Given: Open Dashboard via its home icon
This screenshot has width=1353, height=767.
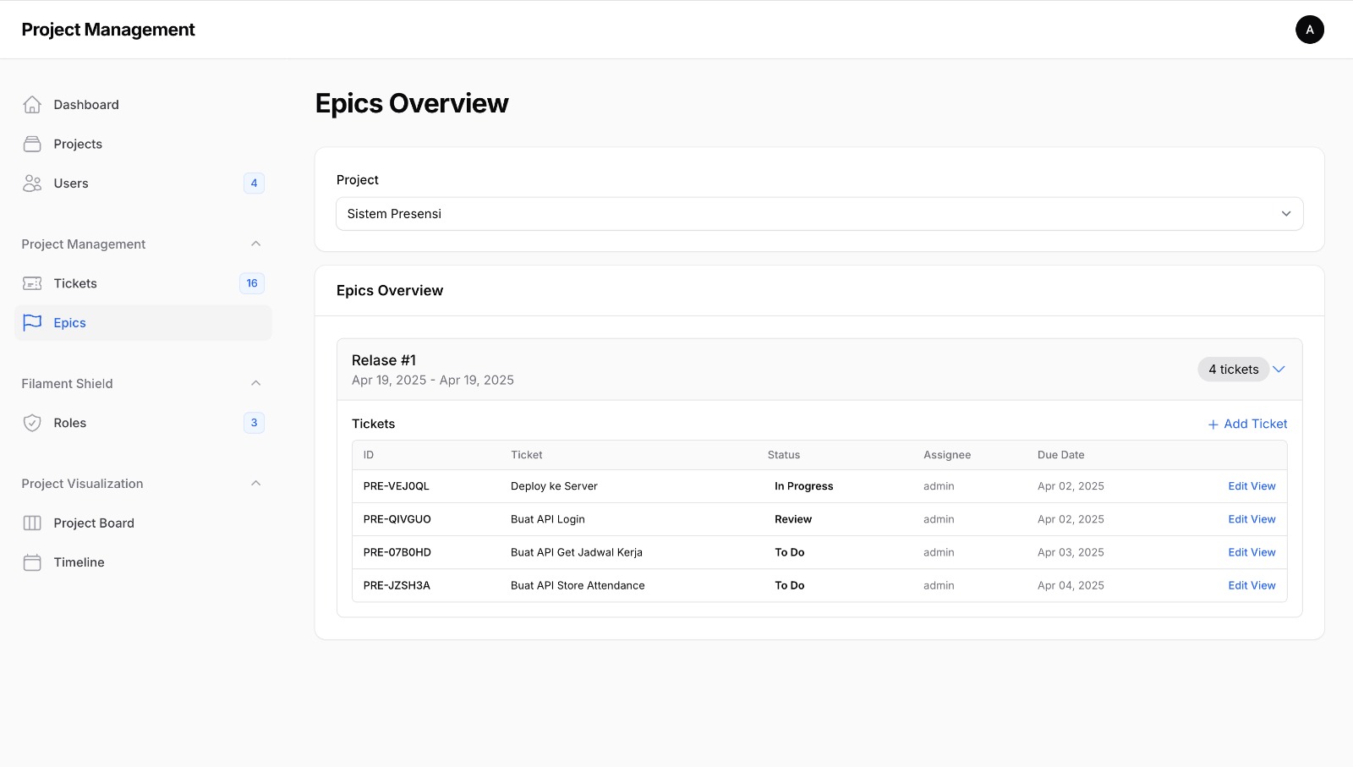Looking at the screenshot, I should point(32,105).
